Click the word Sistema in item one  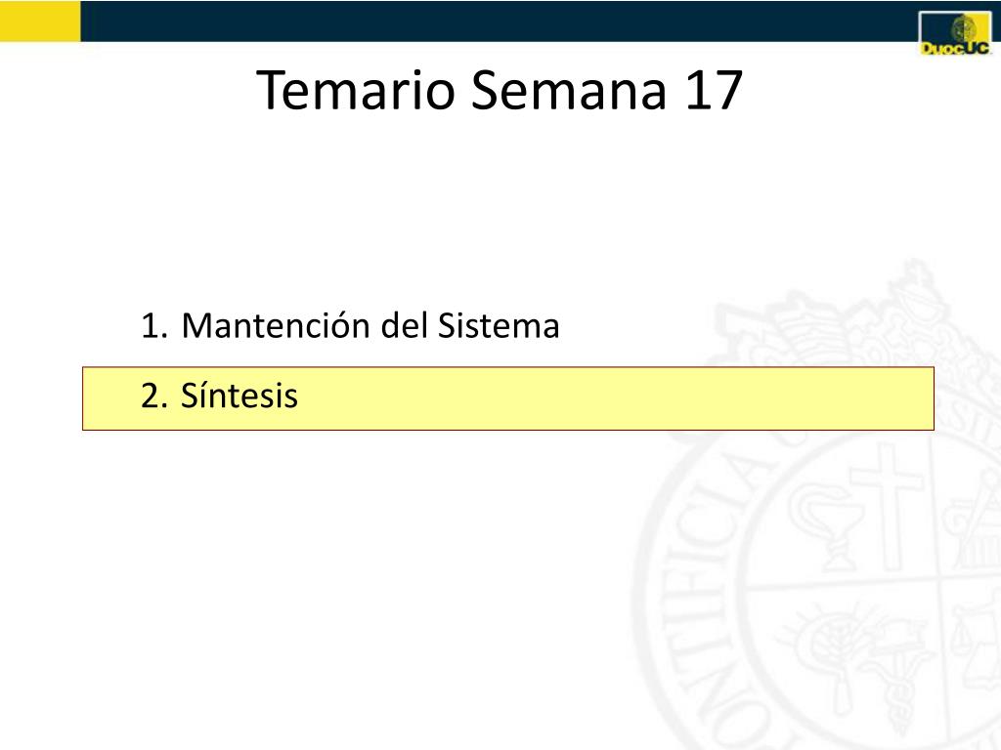pos(498,325)
